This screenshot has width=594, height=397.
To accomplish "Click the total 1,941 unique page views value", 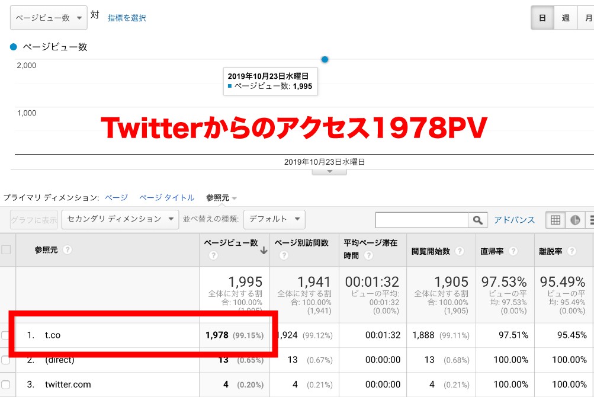I will click(x=314, y=281).
